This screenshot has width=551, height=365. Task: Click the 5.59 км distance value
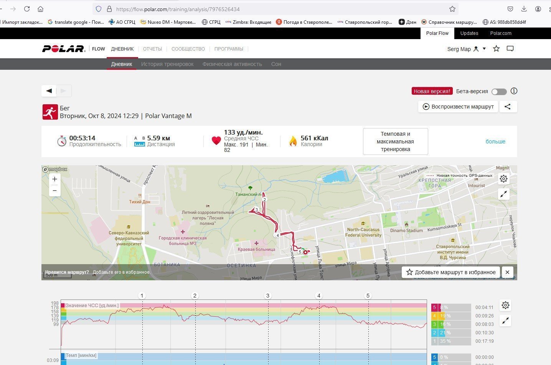tap(158, 138)
